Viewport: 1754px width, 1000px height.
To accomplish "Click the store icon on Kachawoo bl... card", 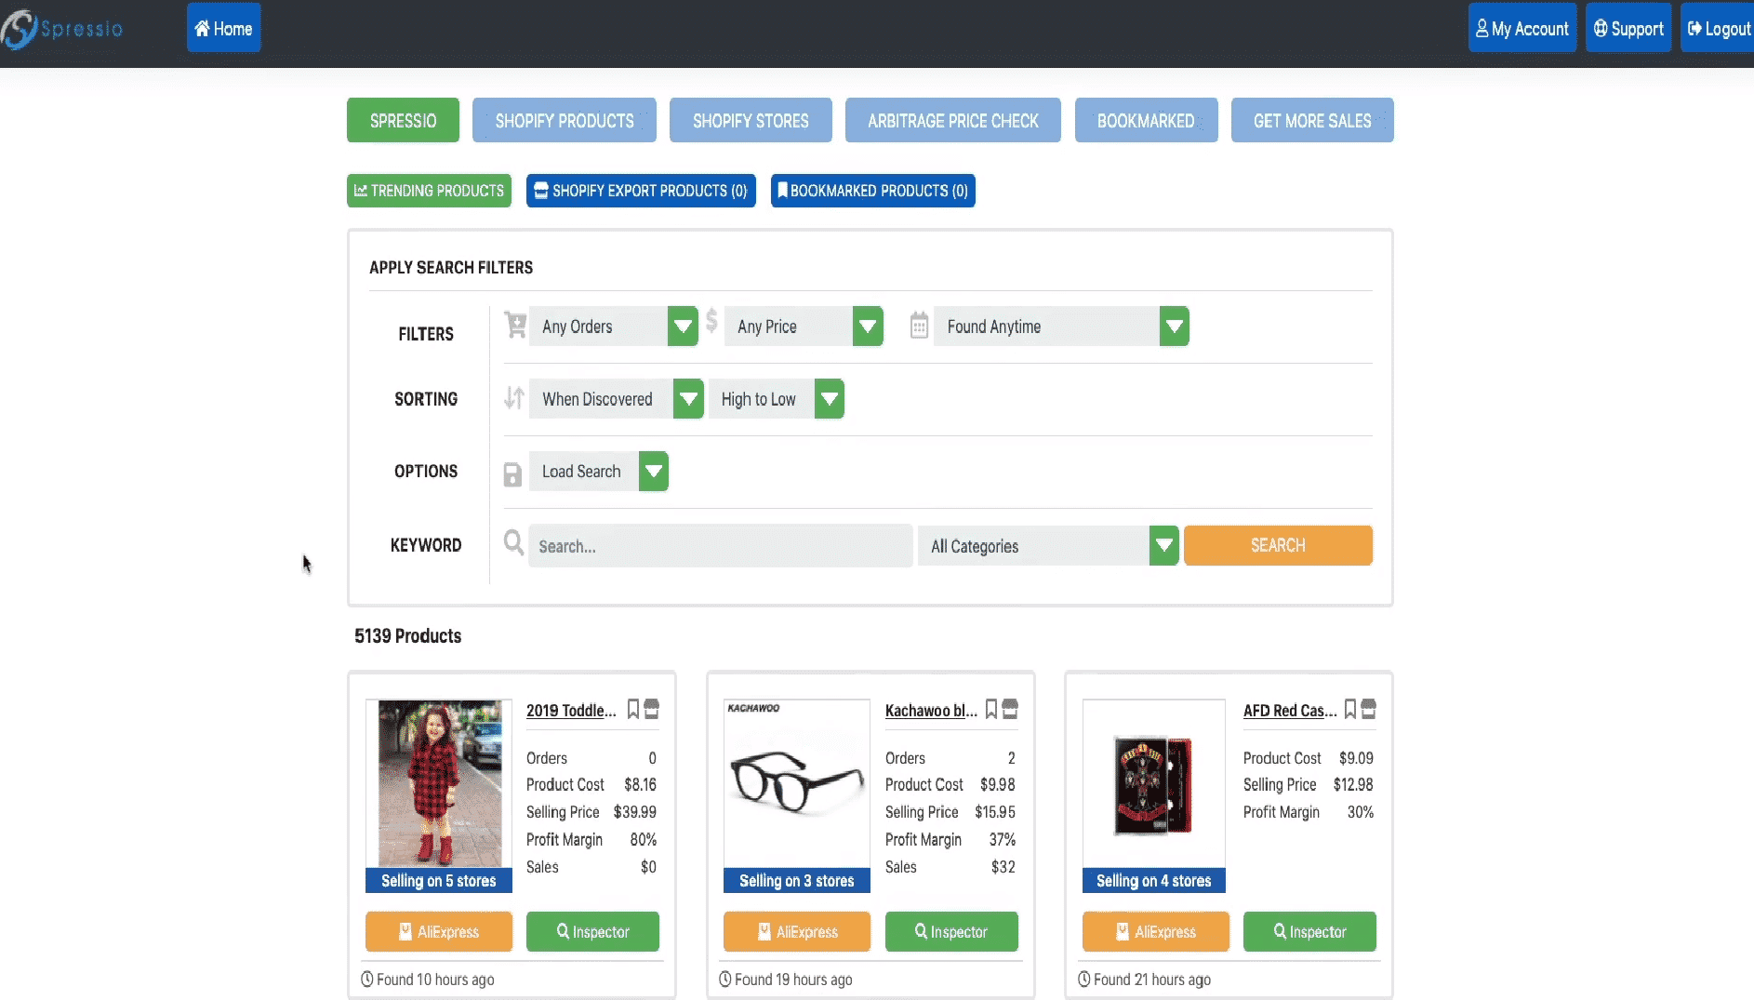I will click(x=1010, y=709).
